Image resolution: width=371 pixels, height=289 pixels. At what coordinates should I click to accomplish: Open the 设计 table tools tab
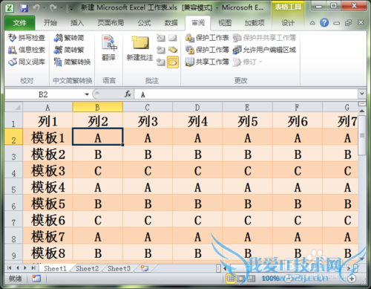pos(288,23)
